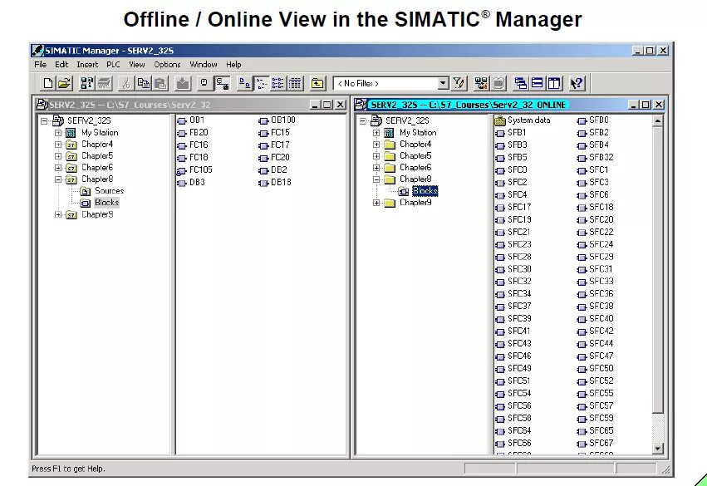Open the Help menu
The height and width of the screenshot is (486, 707).
233,65
